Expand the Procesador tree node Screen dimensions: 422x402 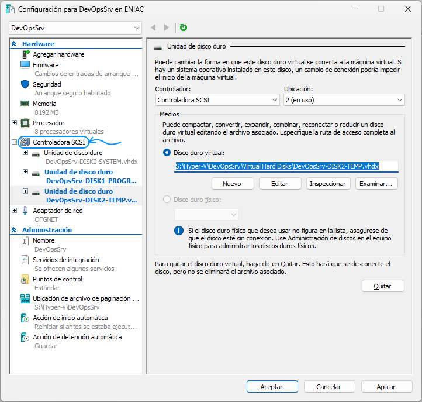14,123
